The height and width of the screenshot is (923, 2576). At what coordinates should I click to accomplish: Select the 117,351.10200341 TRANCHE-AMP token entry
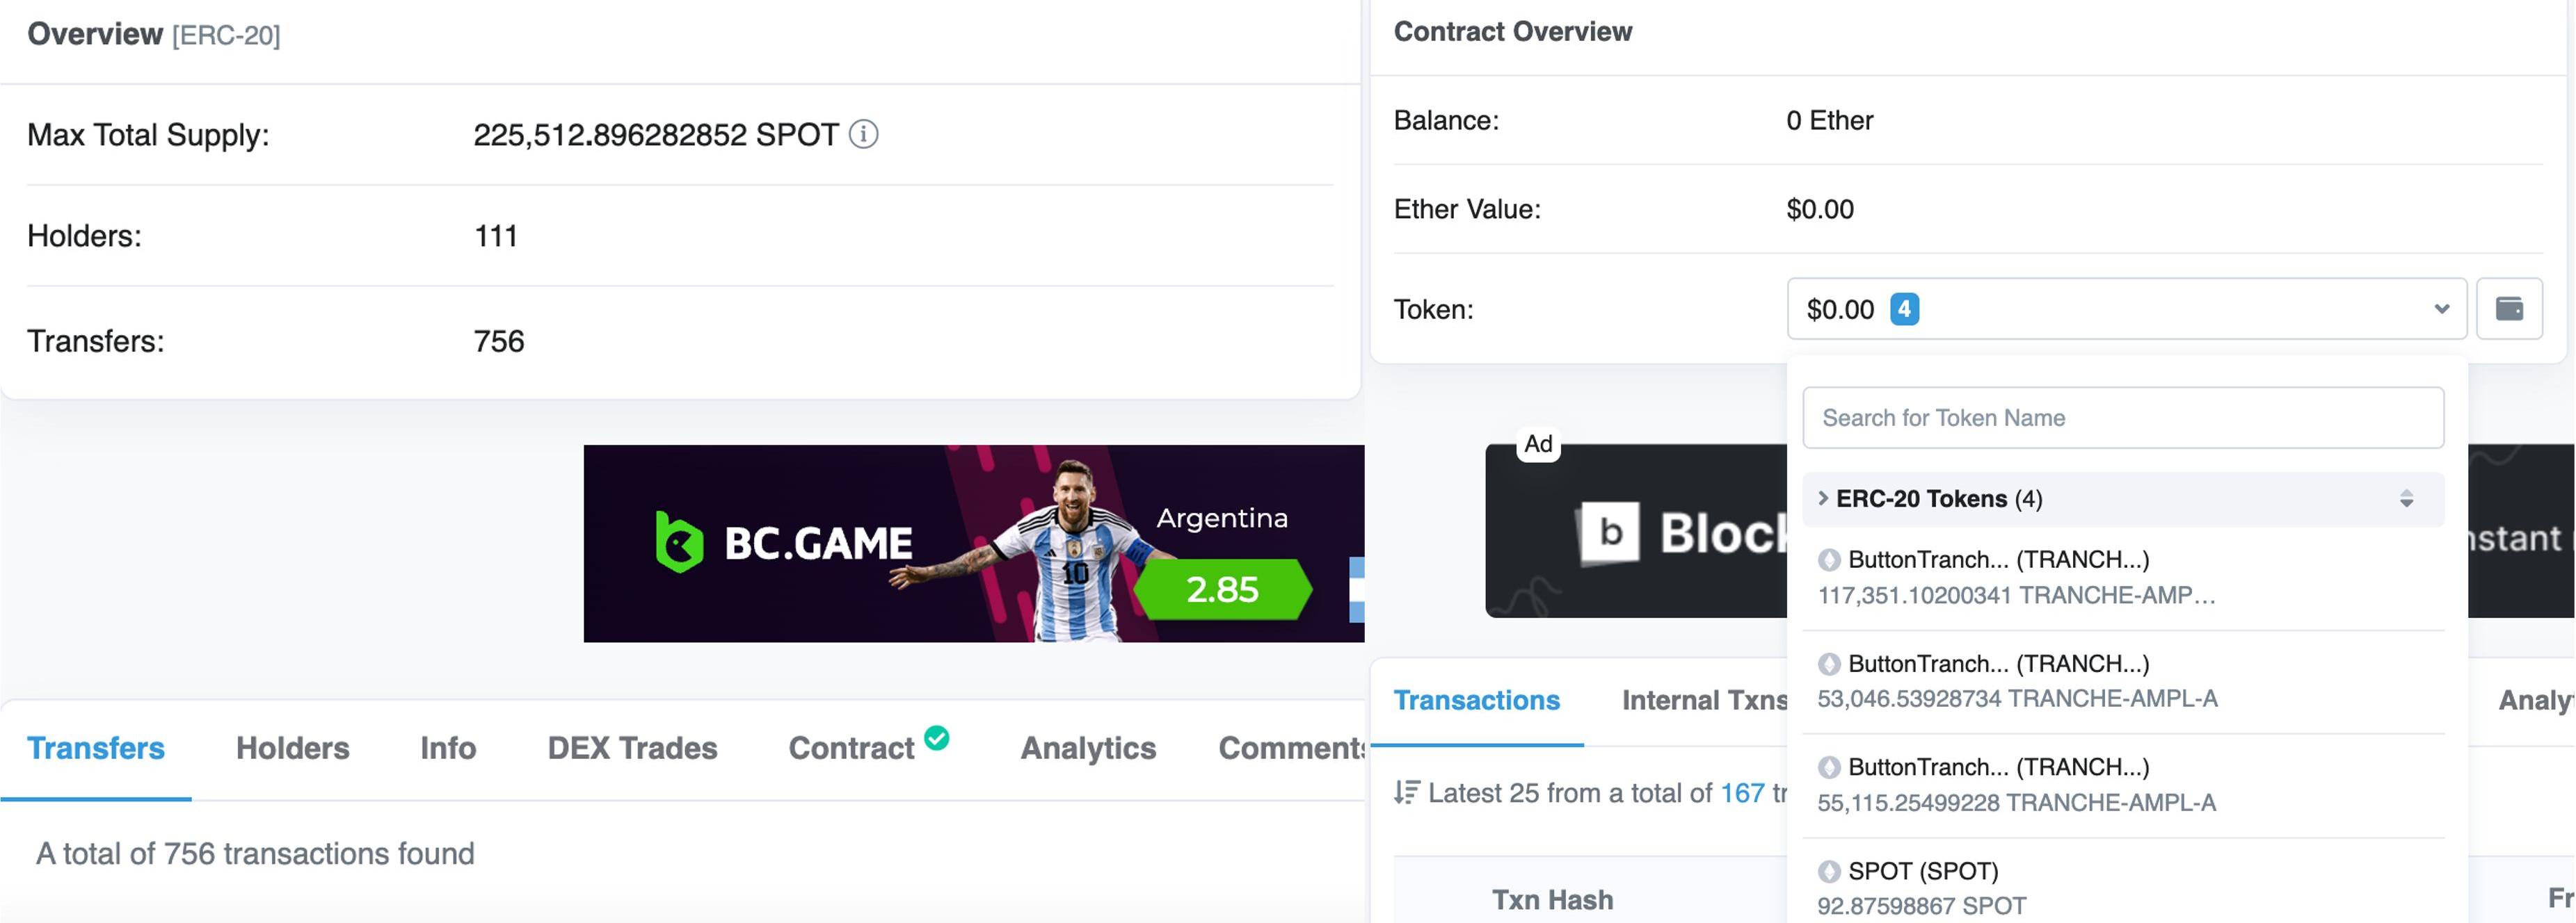(x=2016, y=578)
